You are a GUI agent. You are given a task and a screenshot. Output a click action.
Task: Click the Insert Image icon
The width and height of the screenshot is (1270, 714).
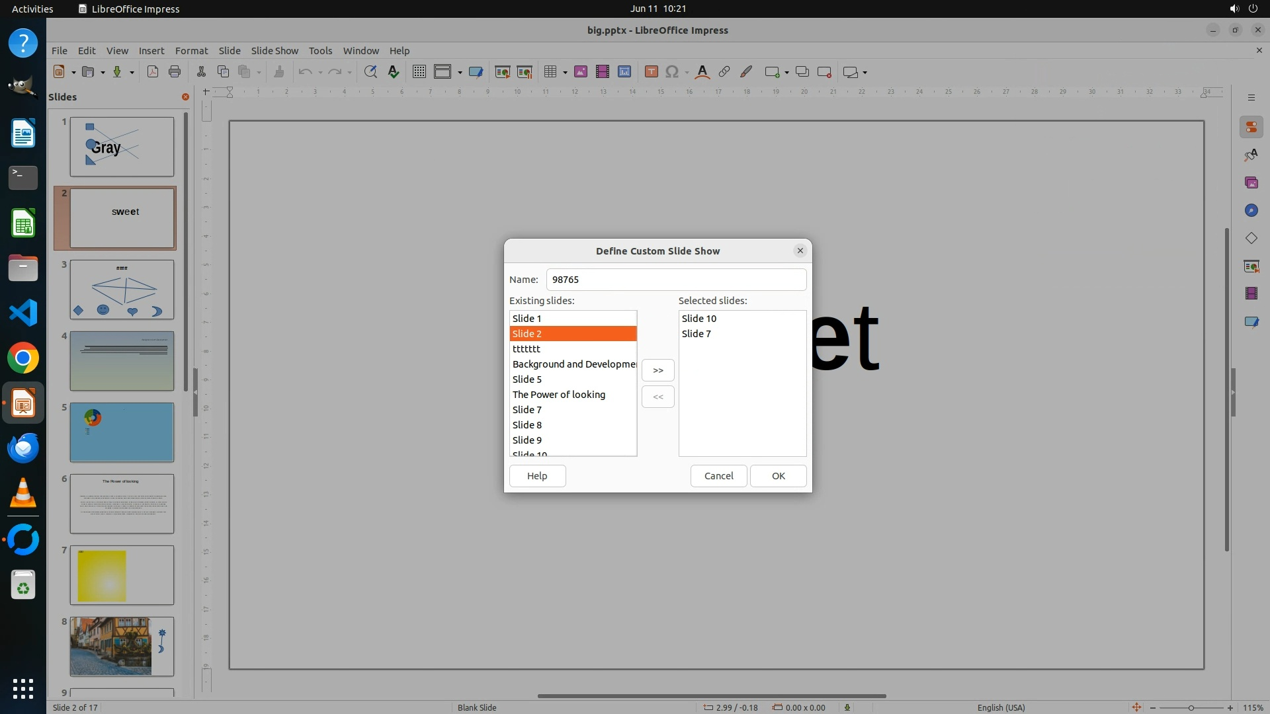(581, 72)
